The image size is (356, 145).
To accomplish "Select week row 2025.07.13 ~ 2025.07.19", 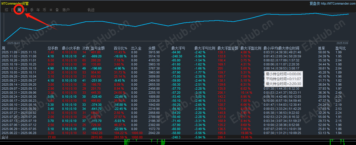I will (x=178, y=120).
